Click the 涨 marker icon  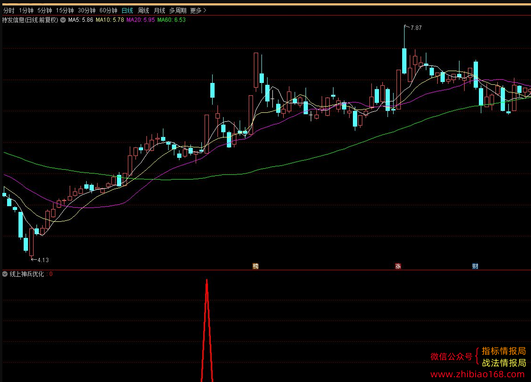(x=398, y=266)
